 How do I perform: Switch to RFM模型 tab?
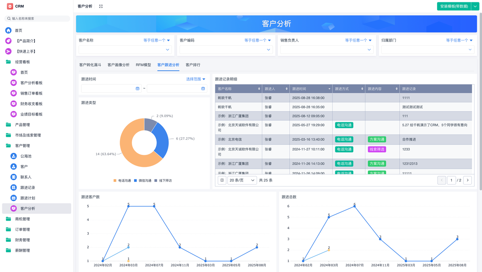(x=143, y=65)
